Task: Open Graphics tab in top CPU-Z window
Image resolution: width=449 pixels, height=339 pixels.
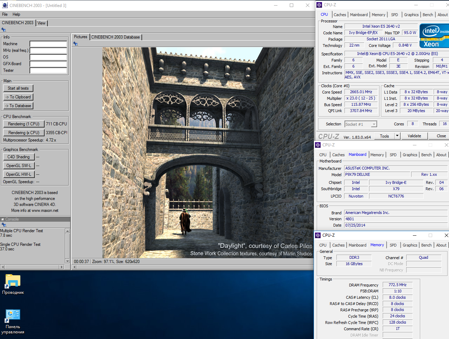Action: [x=411, y=15]
